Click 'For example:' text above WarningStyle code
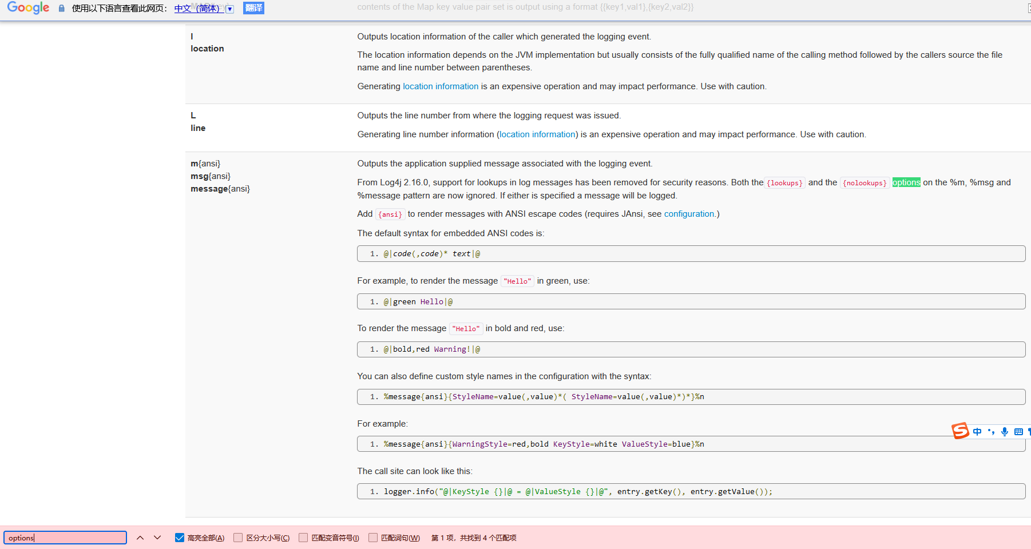 click(383, 424)
